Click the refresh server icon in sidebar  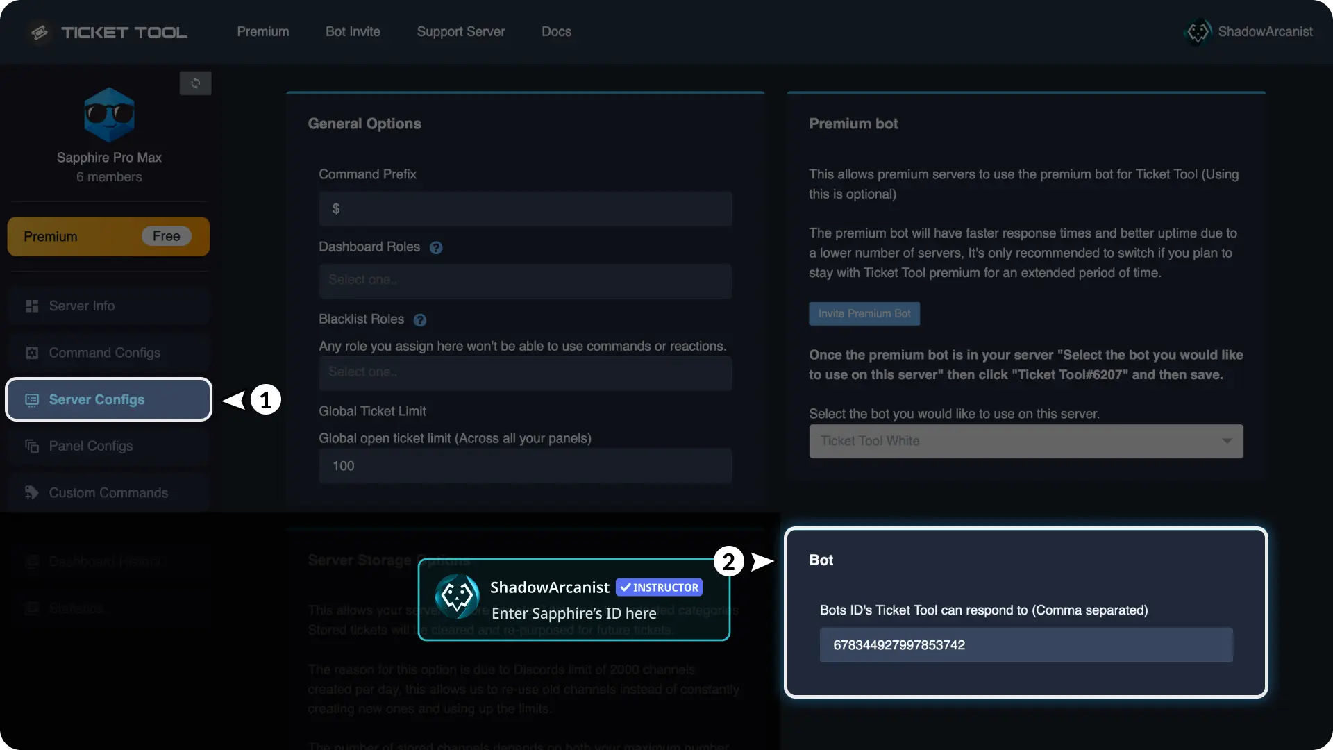pyautogui.click(x=195, y=83)
